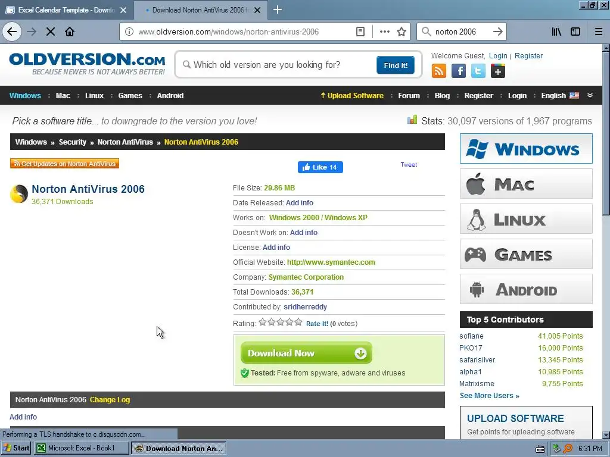Show sidebars icon in Firefox toolbar
Image resolution: width=610 pixels, height=457 pixels.
coord(575,32)
